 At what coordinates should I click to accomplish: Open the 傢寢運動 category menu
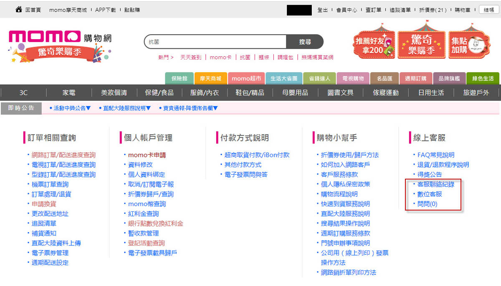click(386, 93)
